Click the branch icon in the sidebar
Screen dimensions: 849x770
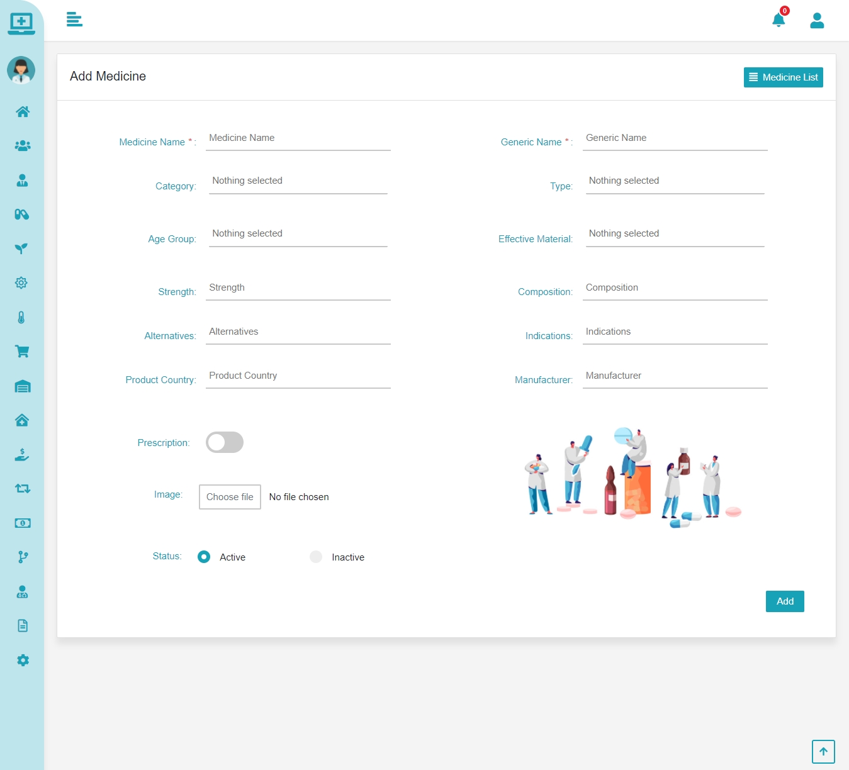point(22,557)
